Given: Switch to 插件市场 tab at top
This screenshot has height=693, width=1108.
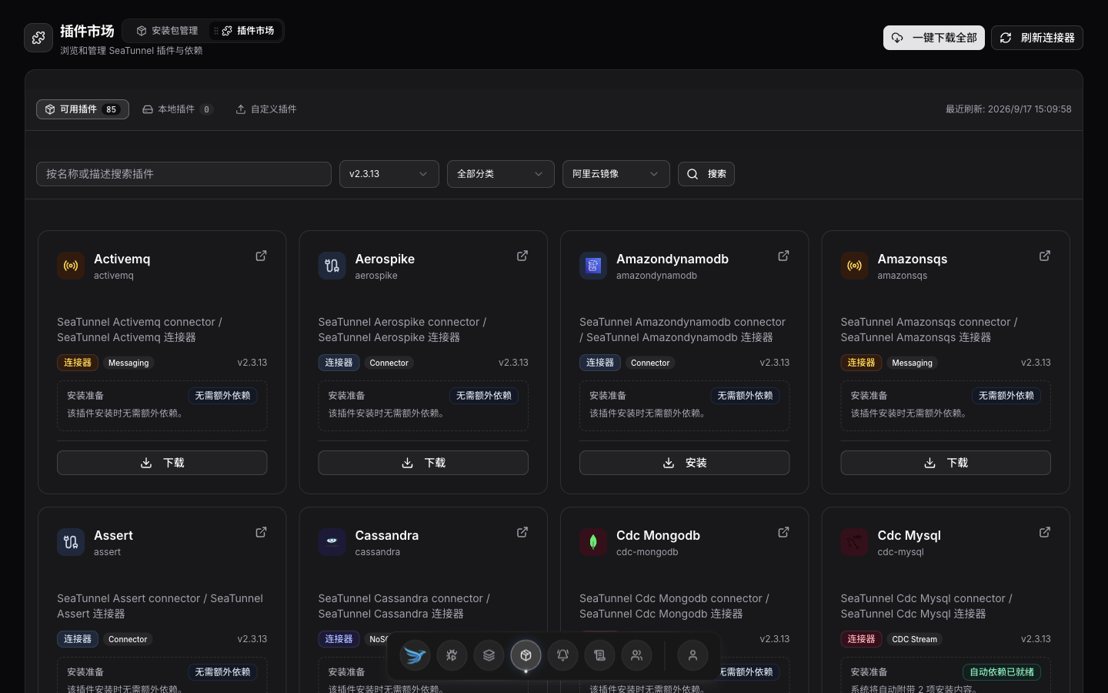Looking at the screenshot, I should click(x=248, y=31).
